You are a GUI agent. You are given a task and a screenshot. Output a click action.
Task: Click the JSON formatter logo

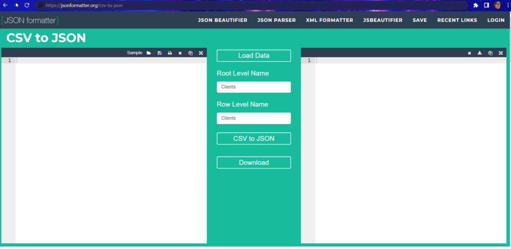pyautogui.click(x=30, y=20)
